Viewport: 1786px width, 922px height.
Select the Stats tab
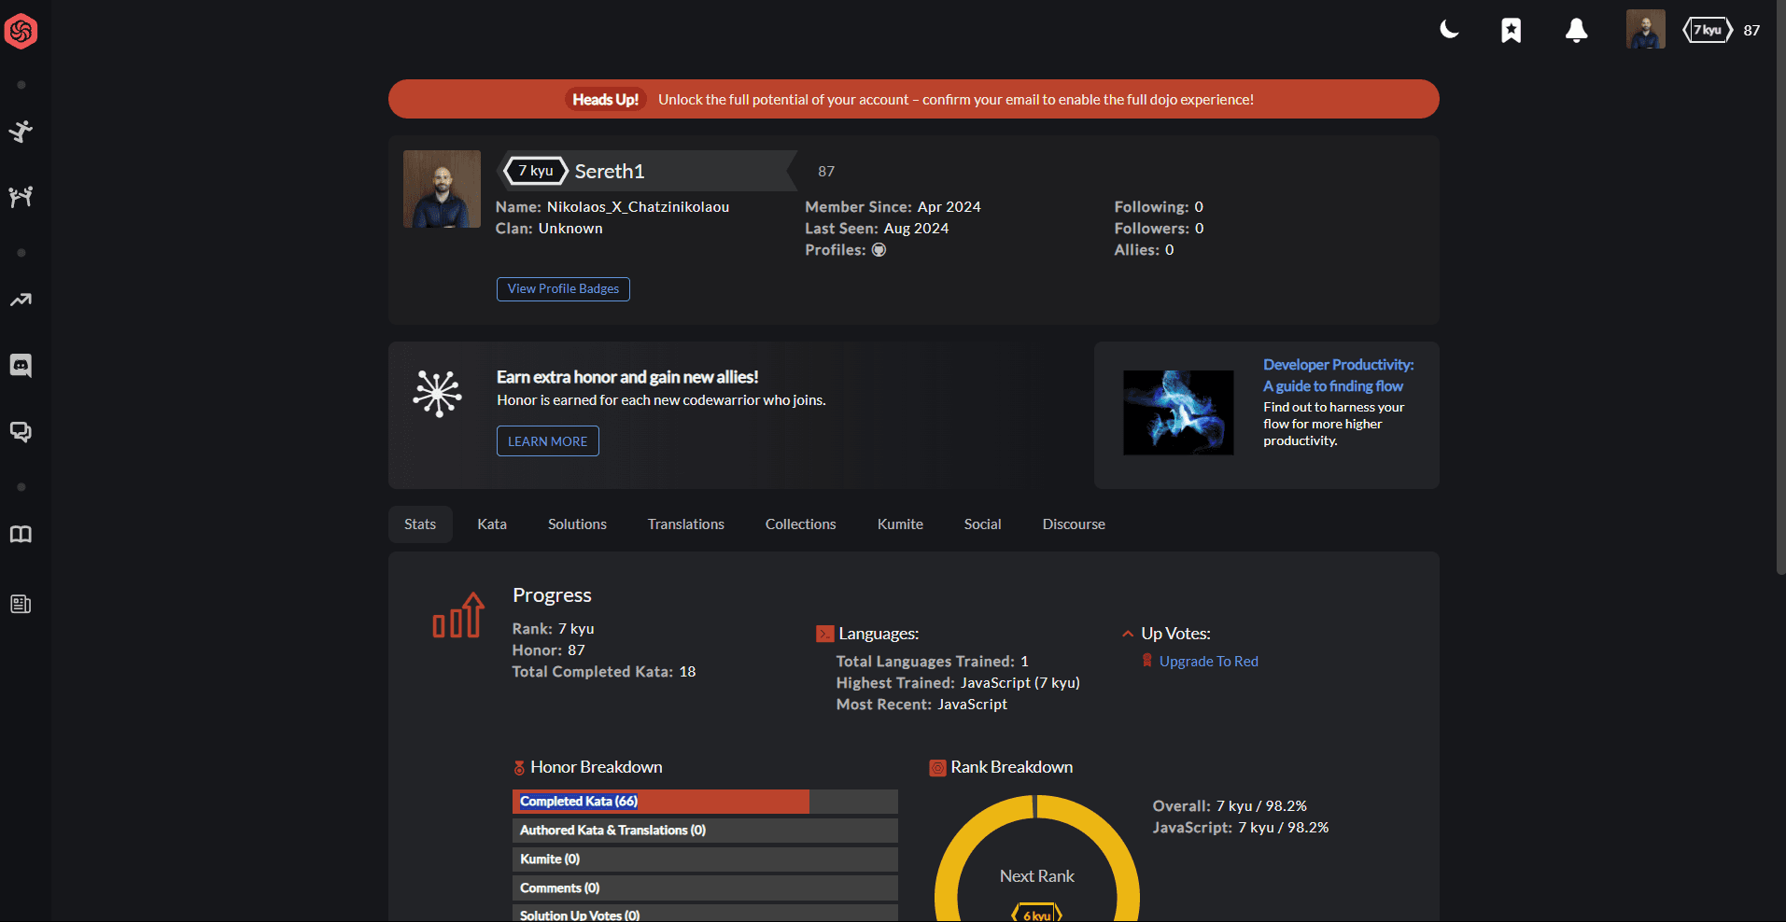click(420, 524)
